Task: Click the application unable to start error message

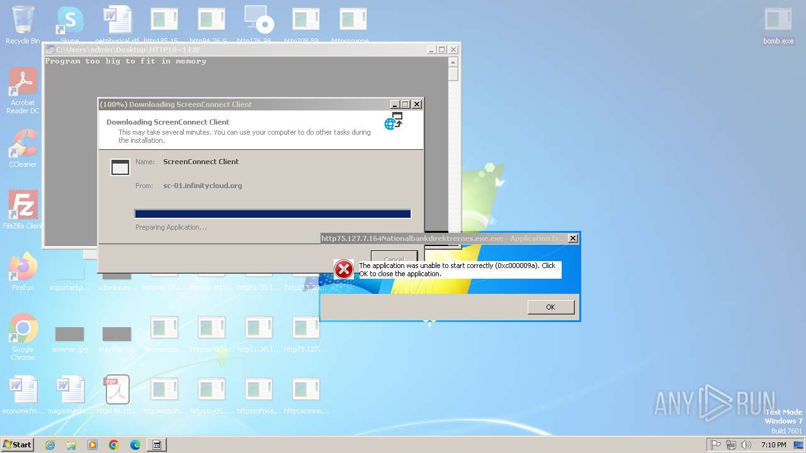Action: click(458, 269)
